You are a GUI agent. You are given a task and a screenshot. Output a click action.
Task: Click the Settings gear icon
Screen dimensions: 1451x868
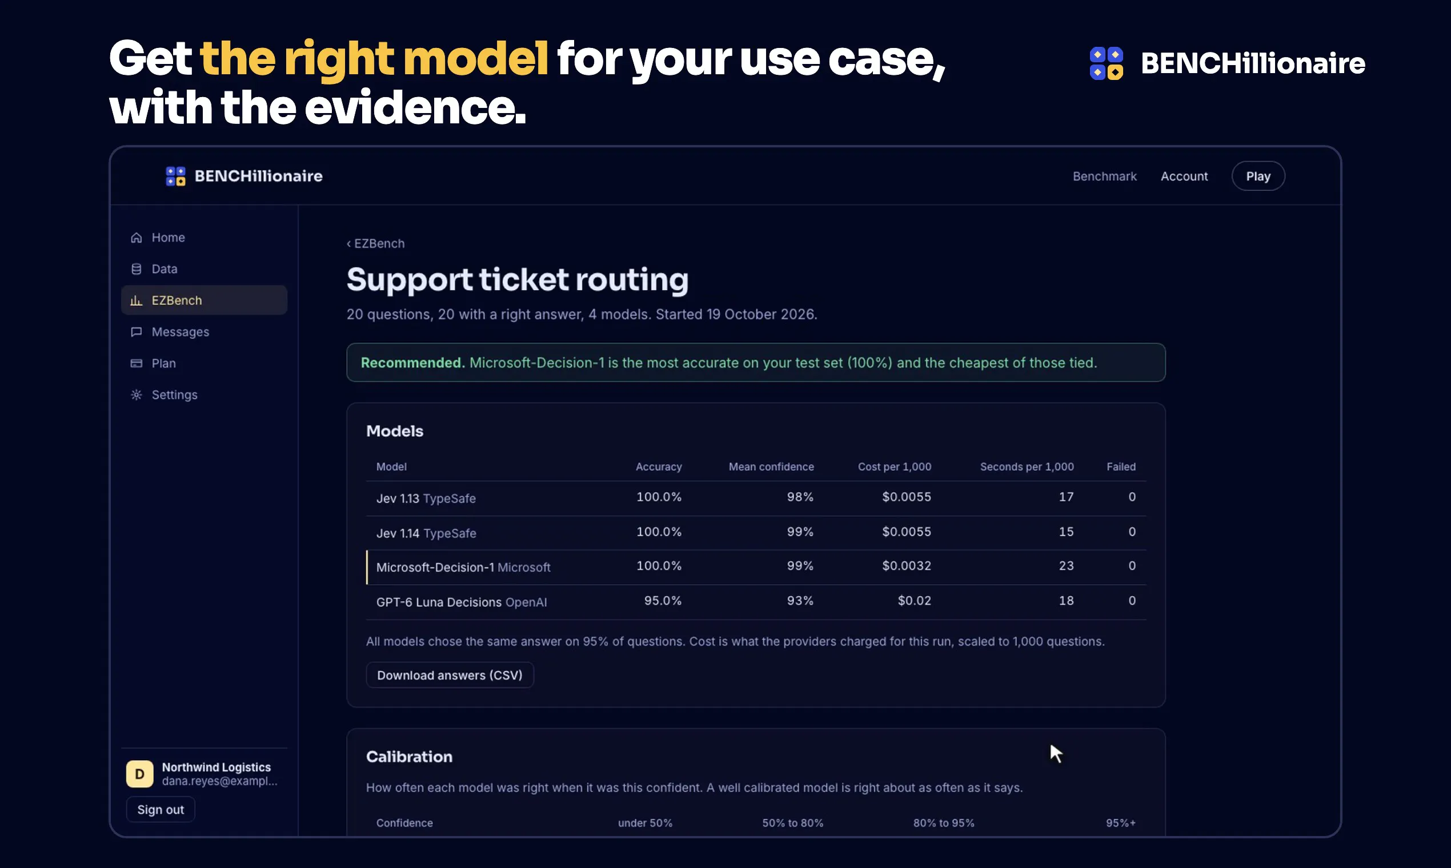[x=137, y=395]
